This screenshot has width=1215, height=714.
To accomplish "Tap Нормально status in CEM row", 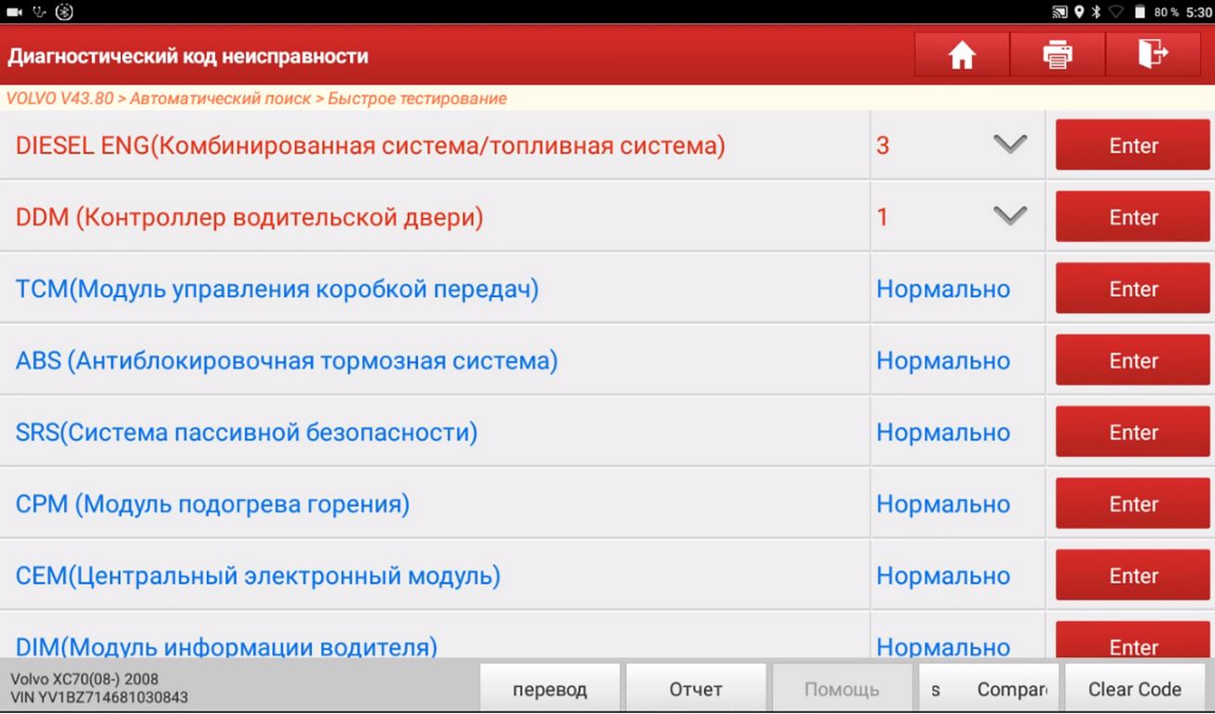I will point(943,576).
